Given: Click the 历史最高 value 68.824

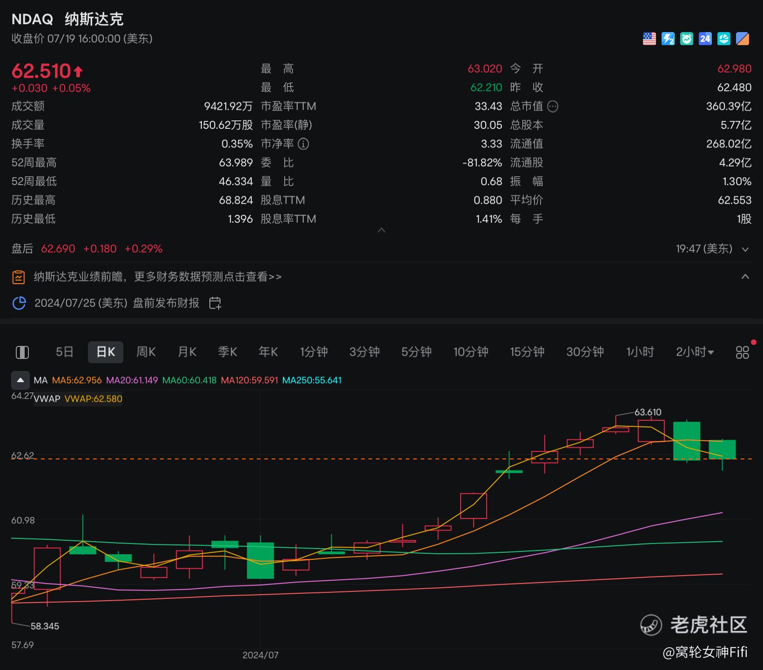Looking at the screenshot, I should coord(236,200).
